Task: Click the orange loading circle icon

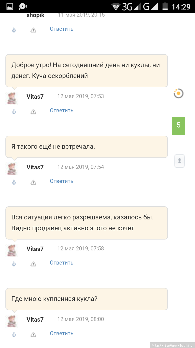Action: tap(178, 94)
